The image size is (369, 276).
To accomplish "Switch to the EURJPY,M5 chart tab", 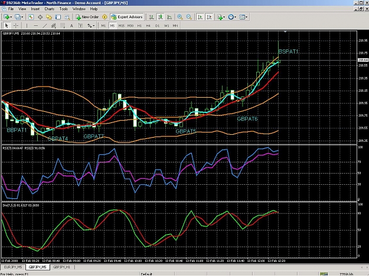I will point(13,267).
